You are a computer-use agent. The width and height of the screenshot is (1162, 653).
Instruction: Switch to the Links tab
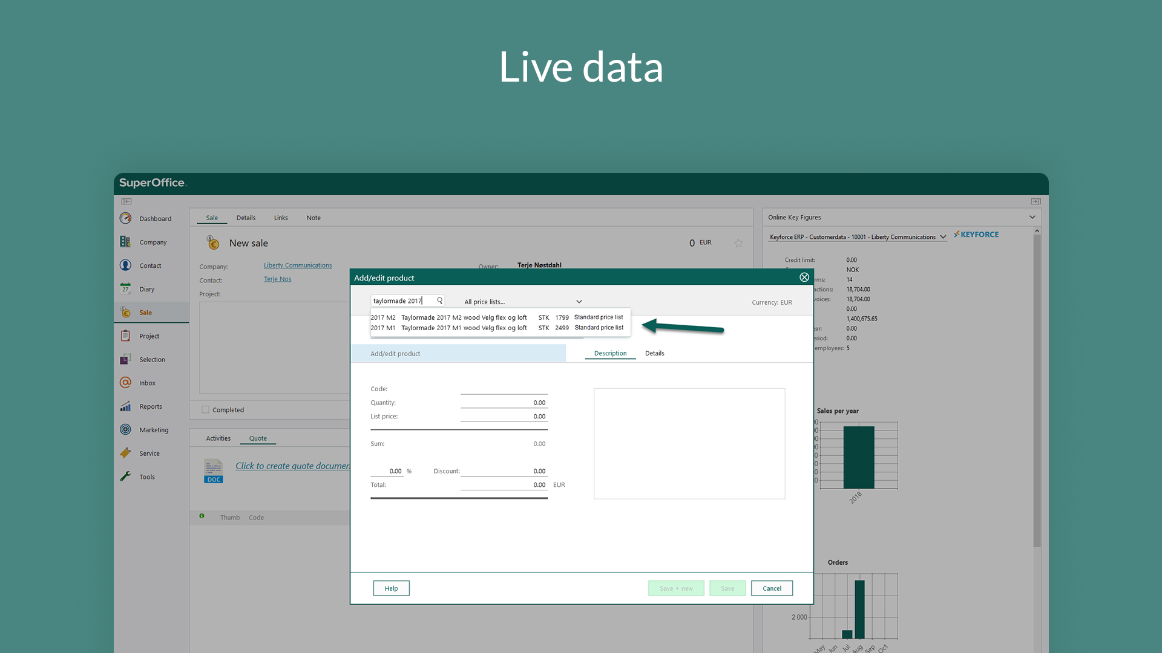281,218
